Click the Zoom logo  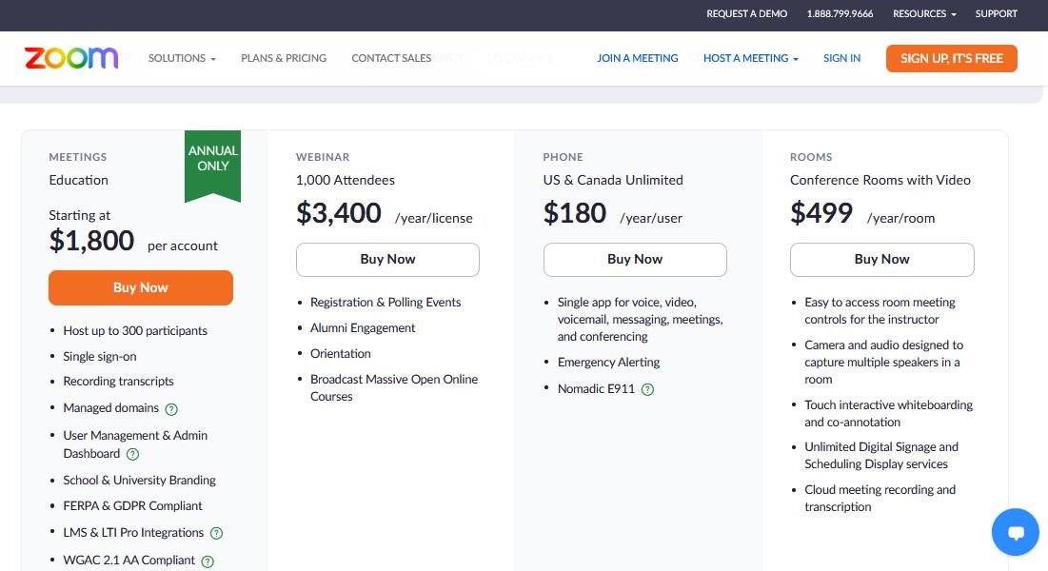pos(70,58)
